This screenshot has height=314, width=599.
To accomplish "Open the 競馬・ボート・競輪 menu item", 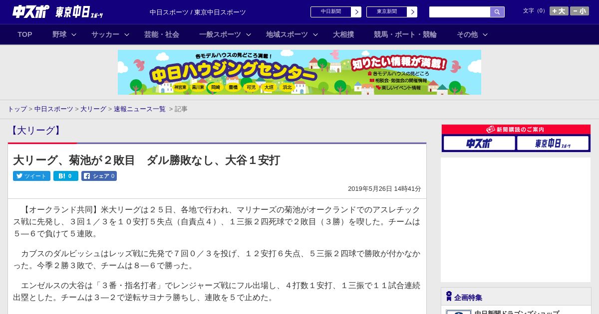I will (x=405, y=34).
